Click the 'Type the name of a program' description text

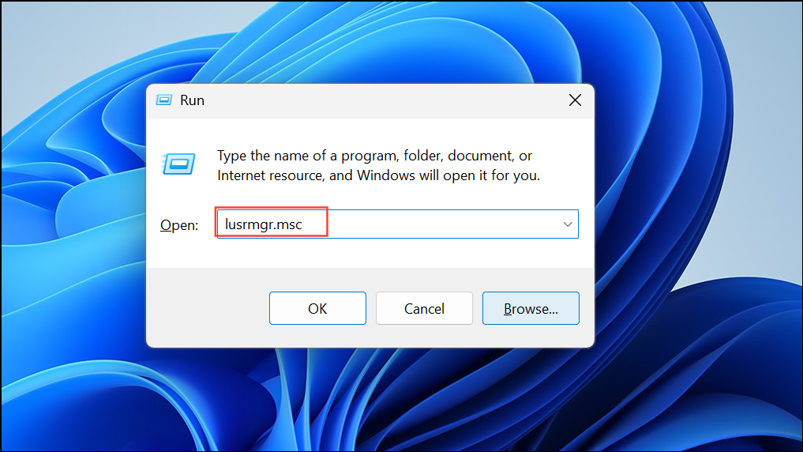pyautogui.click(x=378, y=165)
